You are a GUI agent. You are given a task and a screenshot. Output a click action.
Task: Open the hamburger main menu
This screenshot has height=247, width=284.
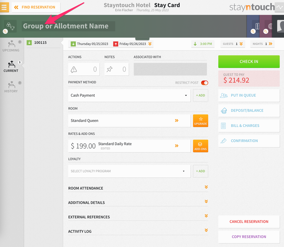point(4,7)
